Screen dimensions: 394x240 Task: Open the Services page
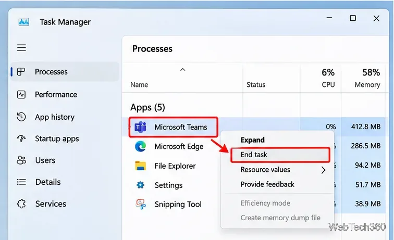(51, 204)
